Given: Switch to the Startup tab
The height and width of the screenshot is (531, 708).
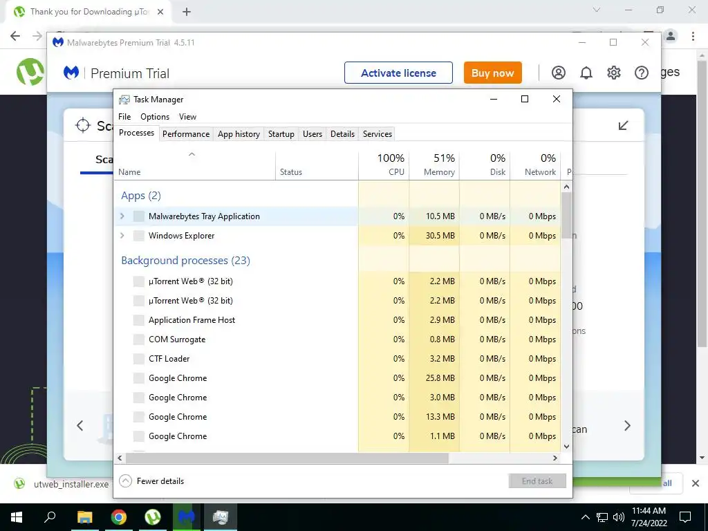Looking at the screenshot, I should point(281,133).
